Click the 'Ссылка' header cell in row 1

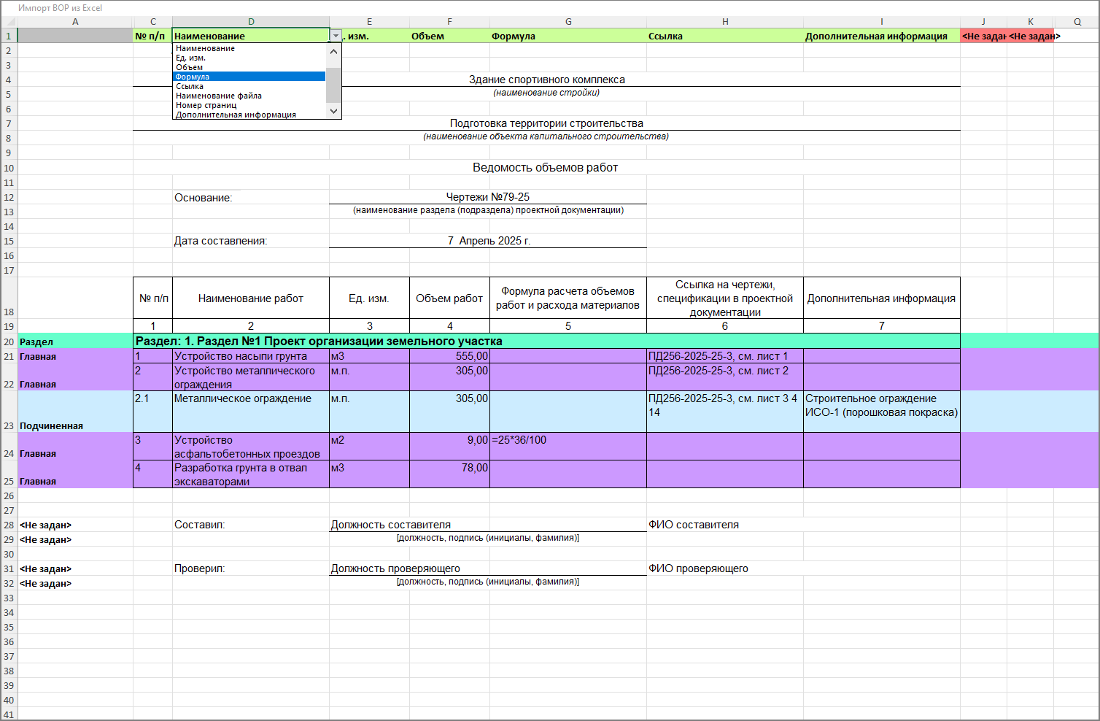click(724, 36)
